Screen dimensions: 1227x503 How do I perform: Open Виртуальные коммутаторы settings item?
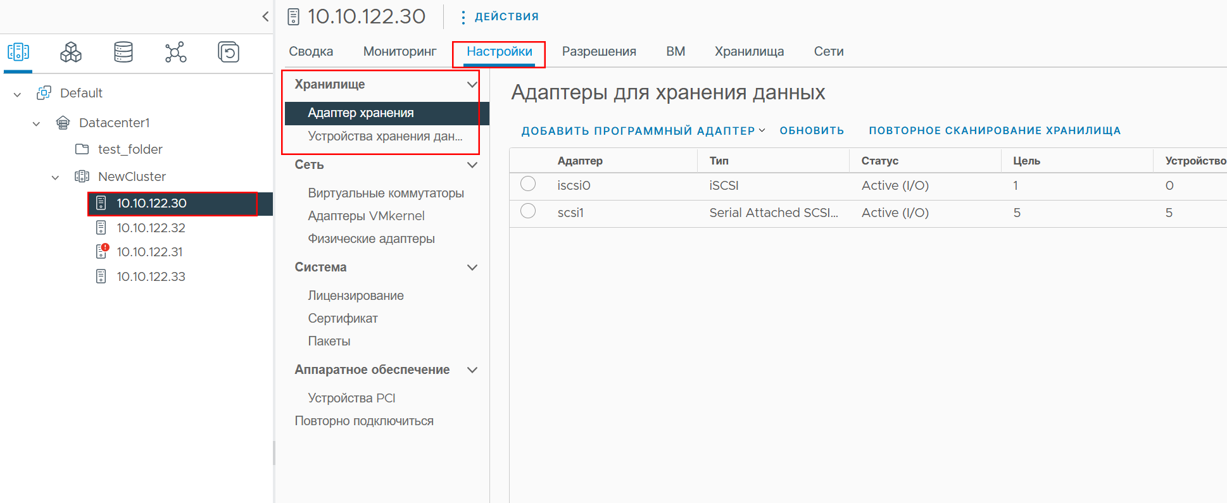(386, 193)
